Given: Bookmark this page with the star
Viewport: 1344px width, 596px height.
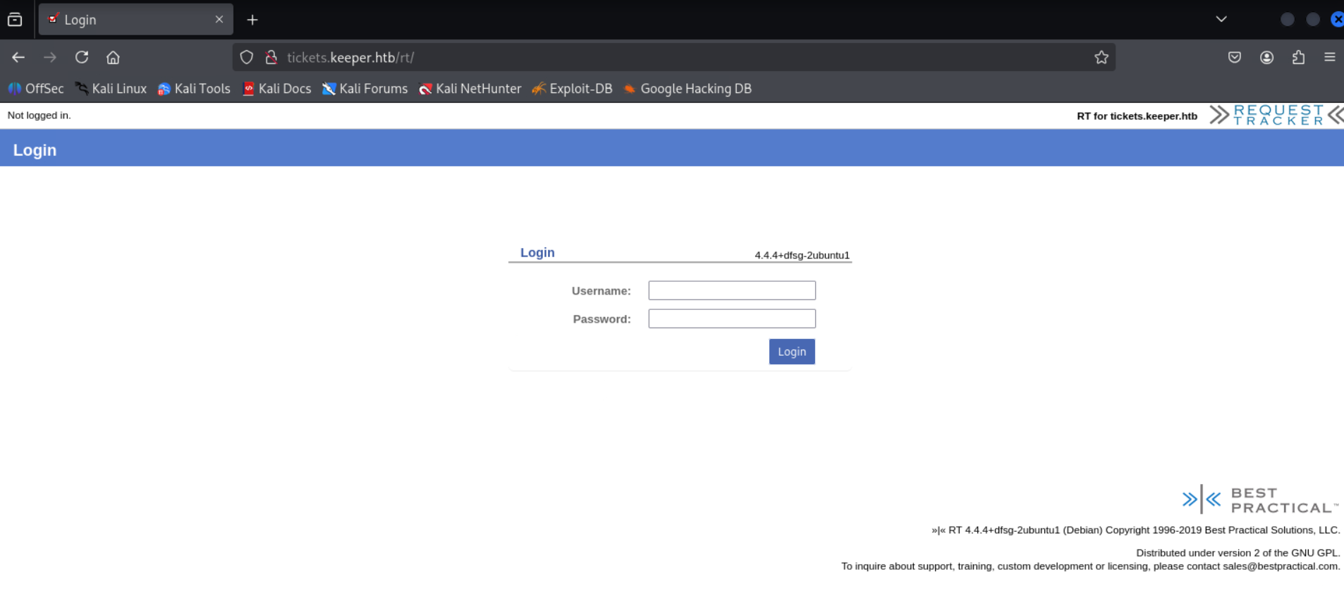Looking at the screenshot, I should click(x=1101, y=57).
